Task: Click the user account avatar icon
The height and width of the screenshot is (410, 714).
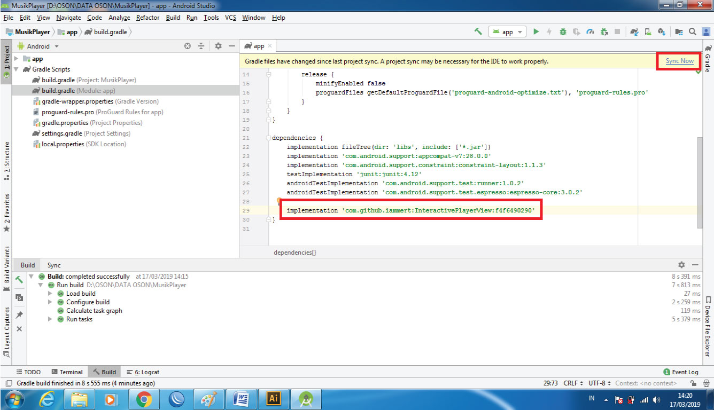Action: tap(705, 31)
